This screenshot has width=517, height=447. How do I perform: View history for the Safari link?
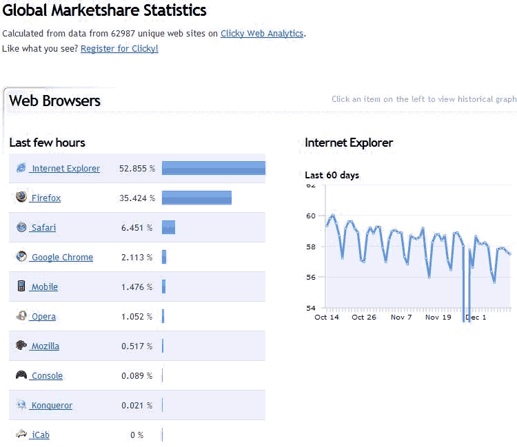pos(43,228)
